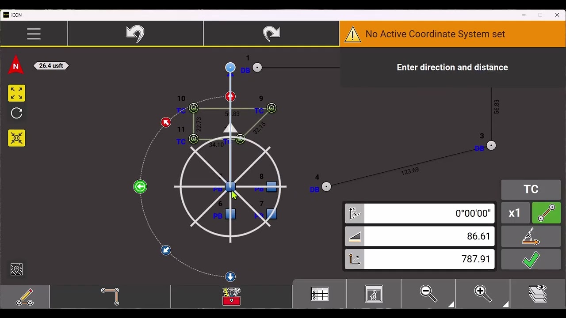Click the elevation field axis icon
Viewport: 566px width, 318px height.
[x=355, y=259]
